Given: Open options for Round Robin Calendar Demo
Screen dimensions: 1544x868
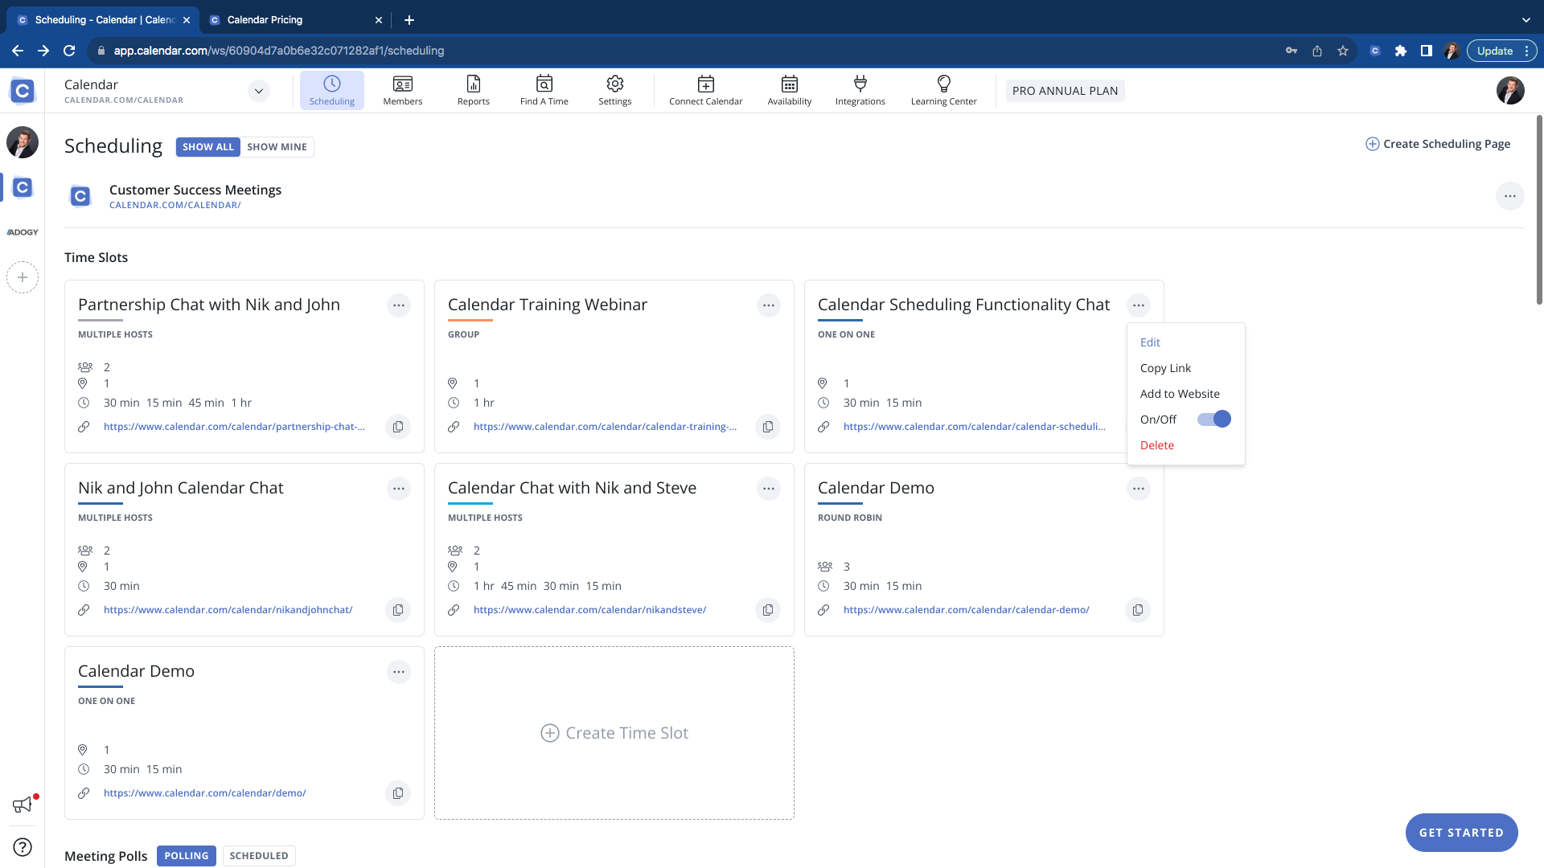Looking at the screenshot, I should (x=1138, y=489).
